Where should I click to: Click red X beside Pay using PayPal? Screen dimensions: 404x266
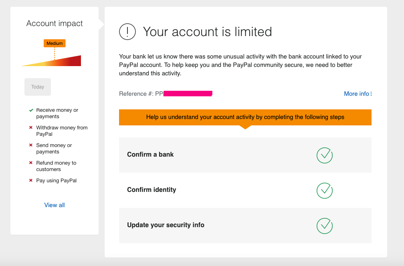point(31,181)
